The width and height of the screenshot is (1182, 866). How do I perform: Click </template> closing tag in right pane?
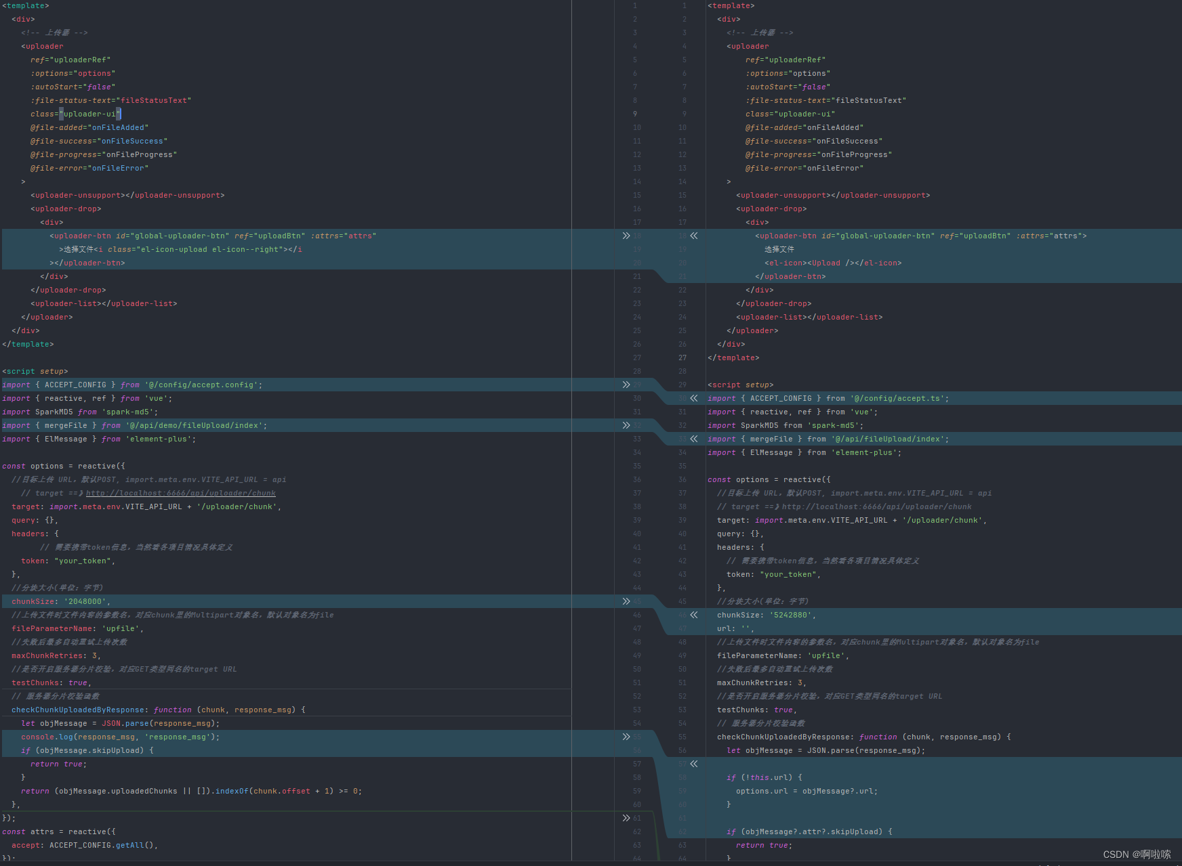tap(733, 358)
